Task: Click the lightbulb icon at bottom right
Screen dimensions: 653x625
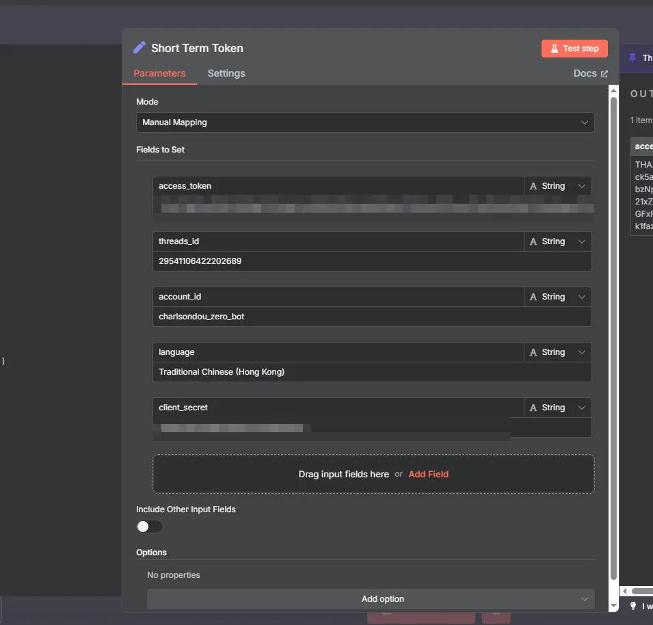Action: [633, 606]
